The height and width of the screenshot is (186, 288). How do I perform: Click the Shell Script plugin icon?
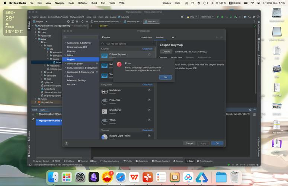(x=105, y=111)
